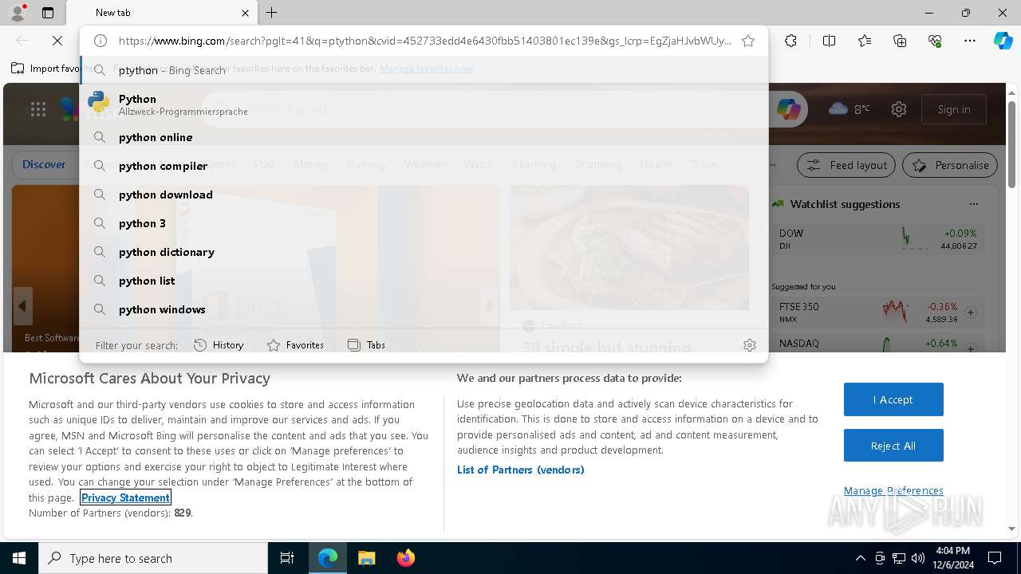Close the New tab tab
The height and width of the screenshot is (574, 1021).
click(245, 13)
